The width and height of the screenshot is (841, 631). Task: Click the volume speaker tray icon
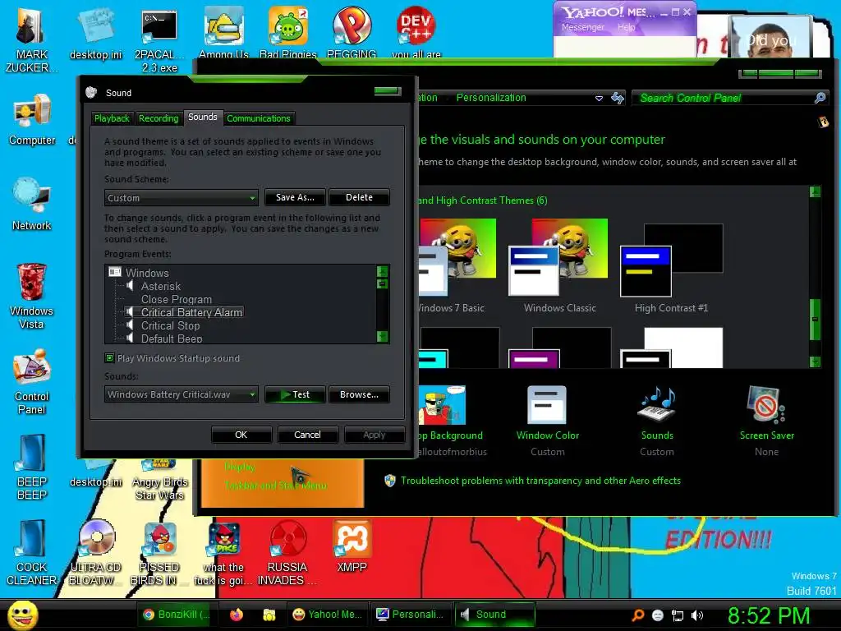pos(696,615)
